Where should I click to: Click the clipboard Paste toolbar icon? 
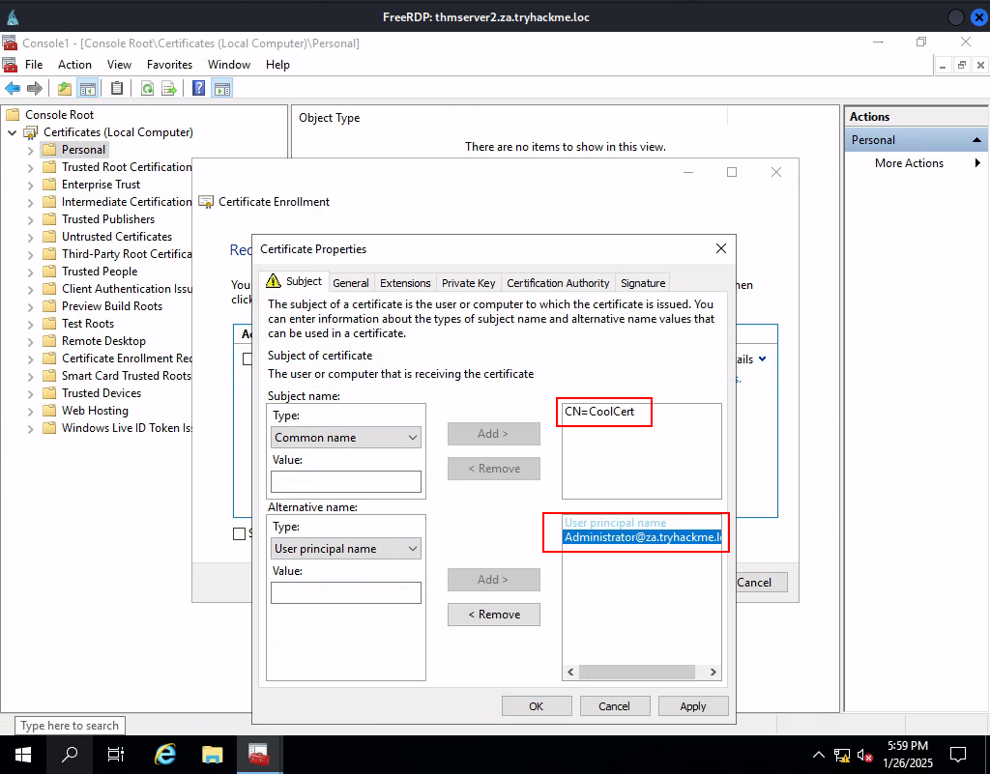click(117, 88)
